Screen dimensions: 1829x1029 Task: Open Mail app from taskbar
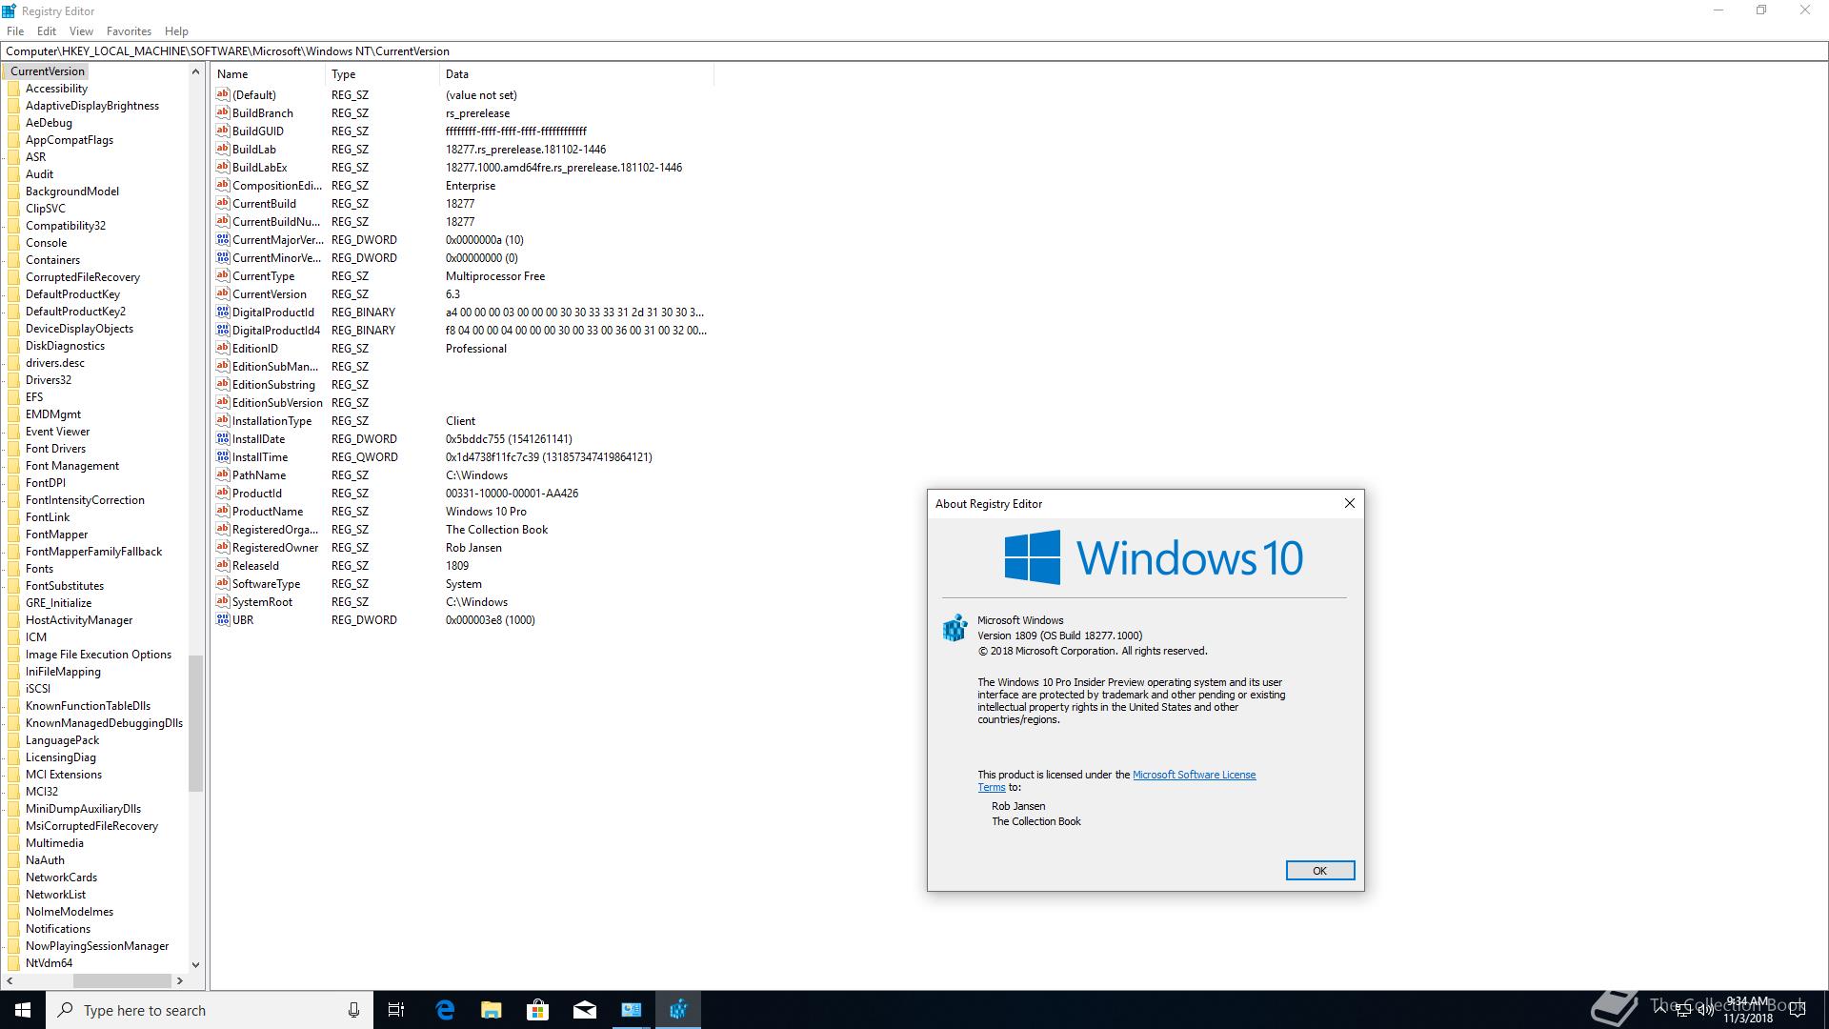(x=585, y=1010)
